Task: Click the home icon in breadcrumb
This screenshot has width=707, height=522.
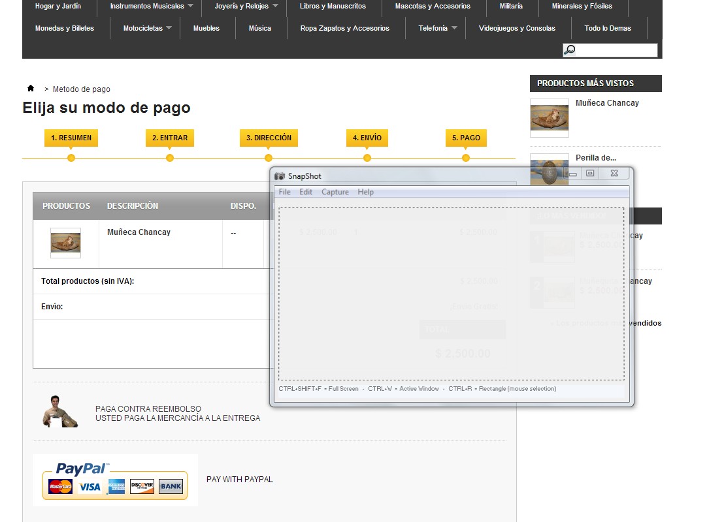Action: point(31,88)
